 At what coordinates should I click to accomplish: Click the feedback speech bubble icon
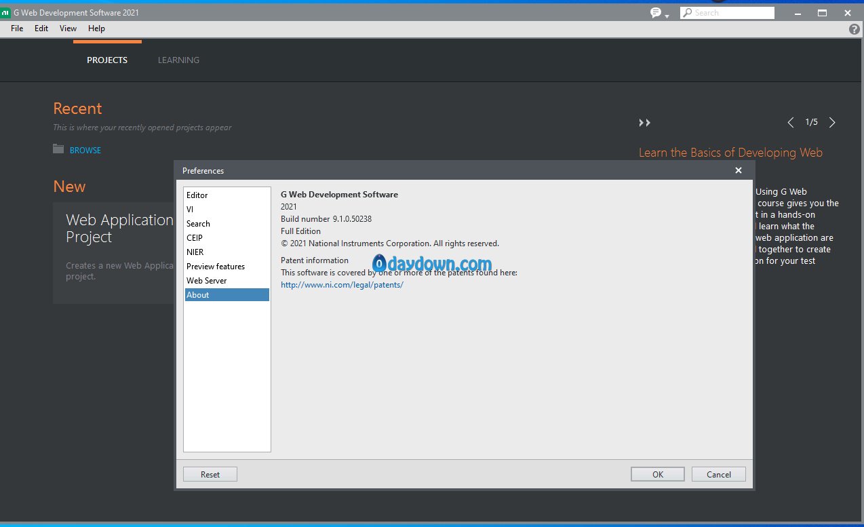(x=656, y=13)
